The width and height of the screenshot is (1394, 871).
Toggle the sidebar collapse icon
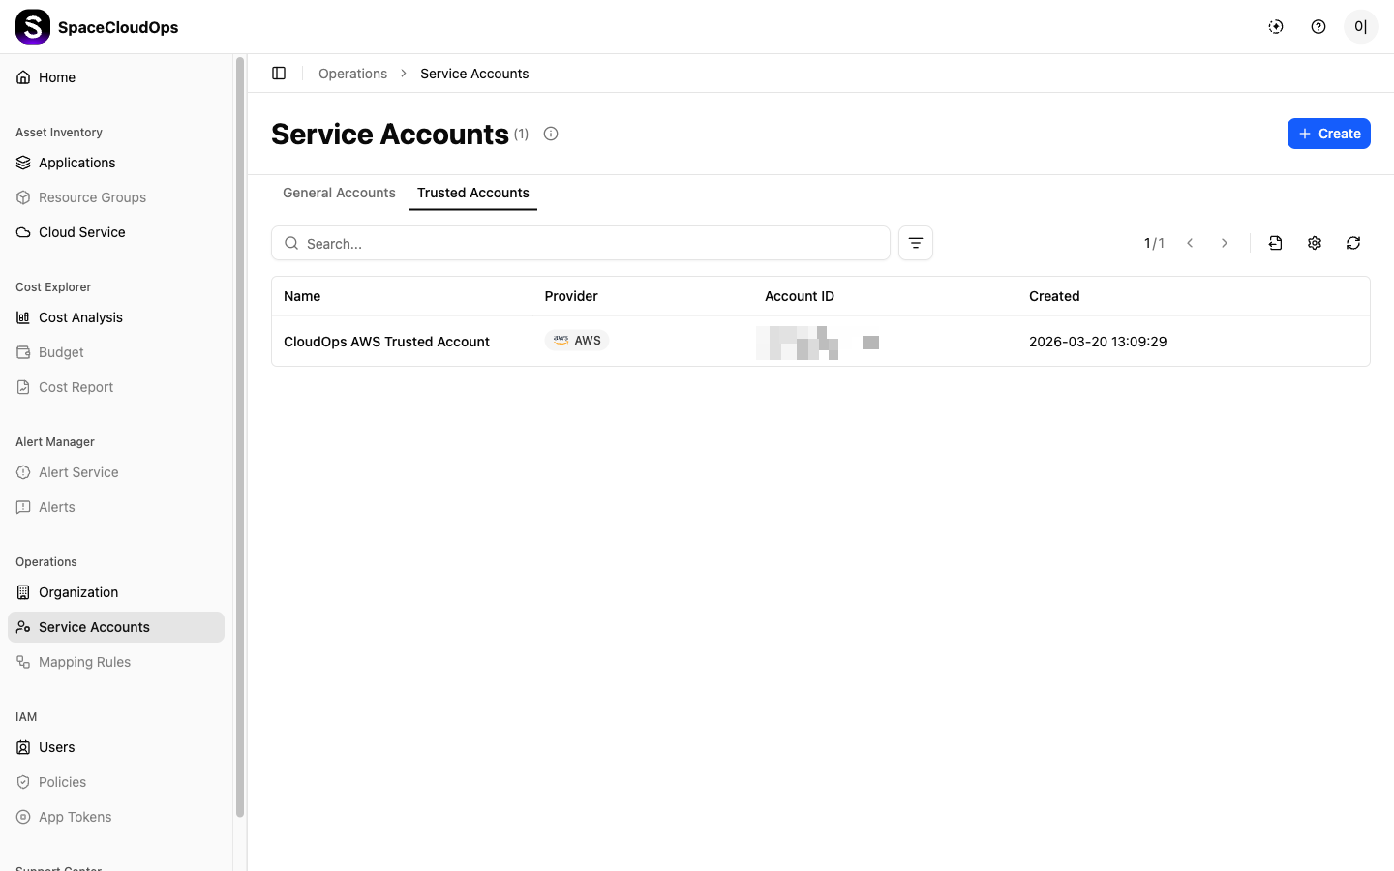(279, 74)
